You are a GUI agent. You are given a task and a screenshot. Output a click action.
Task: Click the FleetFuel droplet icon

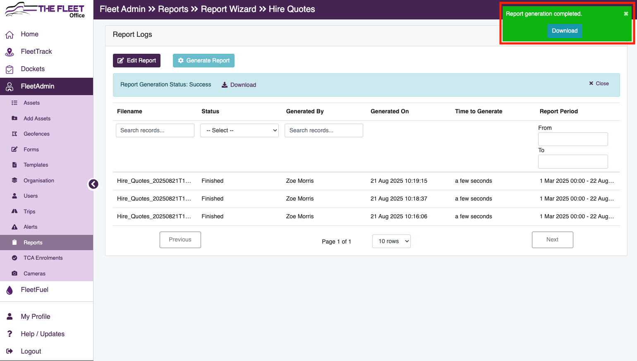[x=10, y=290]
